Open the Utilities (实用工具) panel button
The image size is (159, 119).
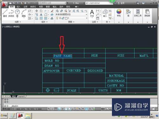[x=138, y=13]
